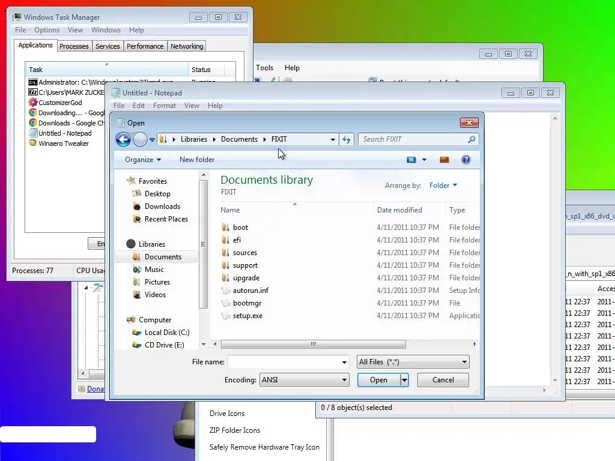
Task: Switch to Networking tab in Task Manager
Action: point(187,46)
